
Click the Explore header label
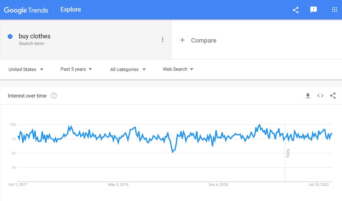[x=71, y=9]
